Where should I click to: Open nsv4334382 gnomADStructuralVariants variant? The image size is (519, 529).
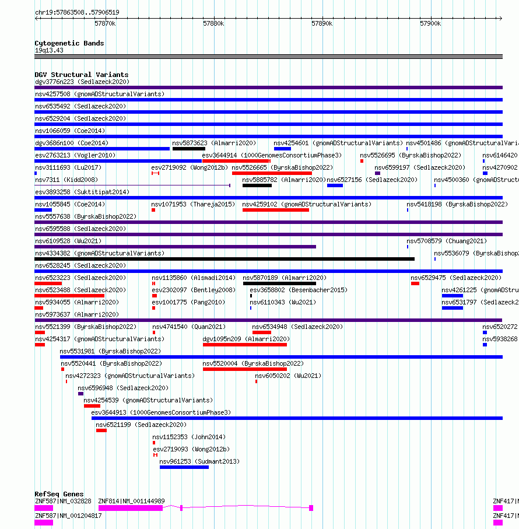(x=100, y=253)
